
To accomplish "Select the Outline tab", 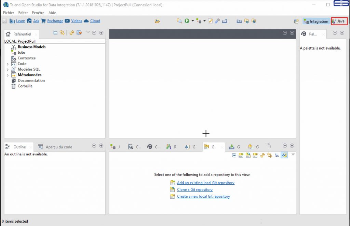I will click(x=19, y=147).
